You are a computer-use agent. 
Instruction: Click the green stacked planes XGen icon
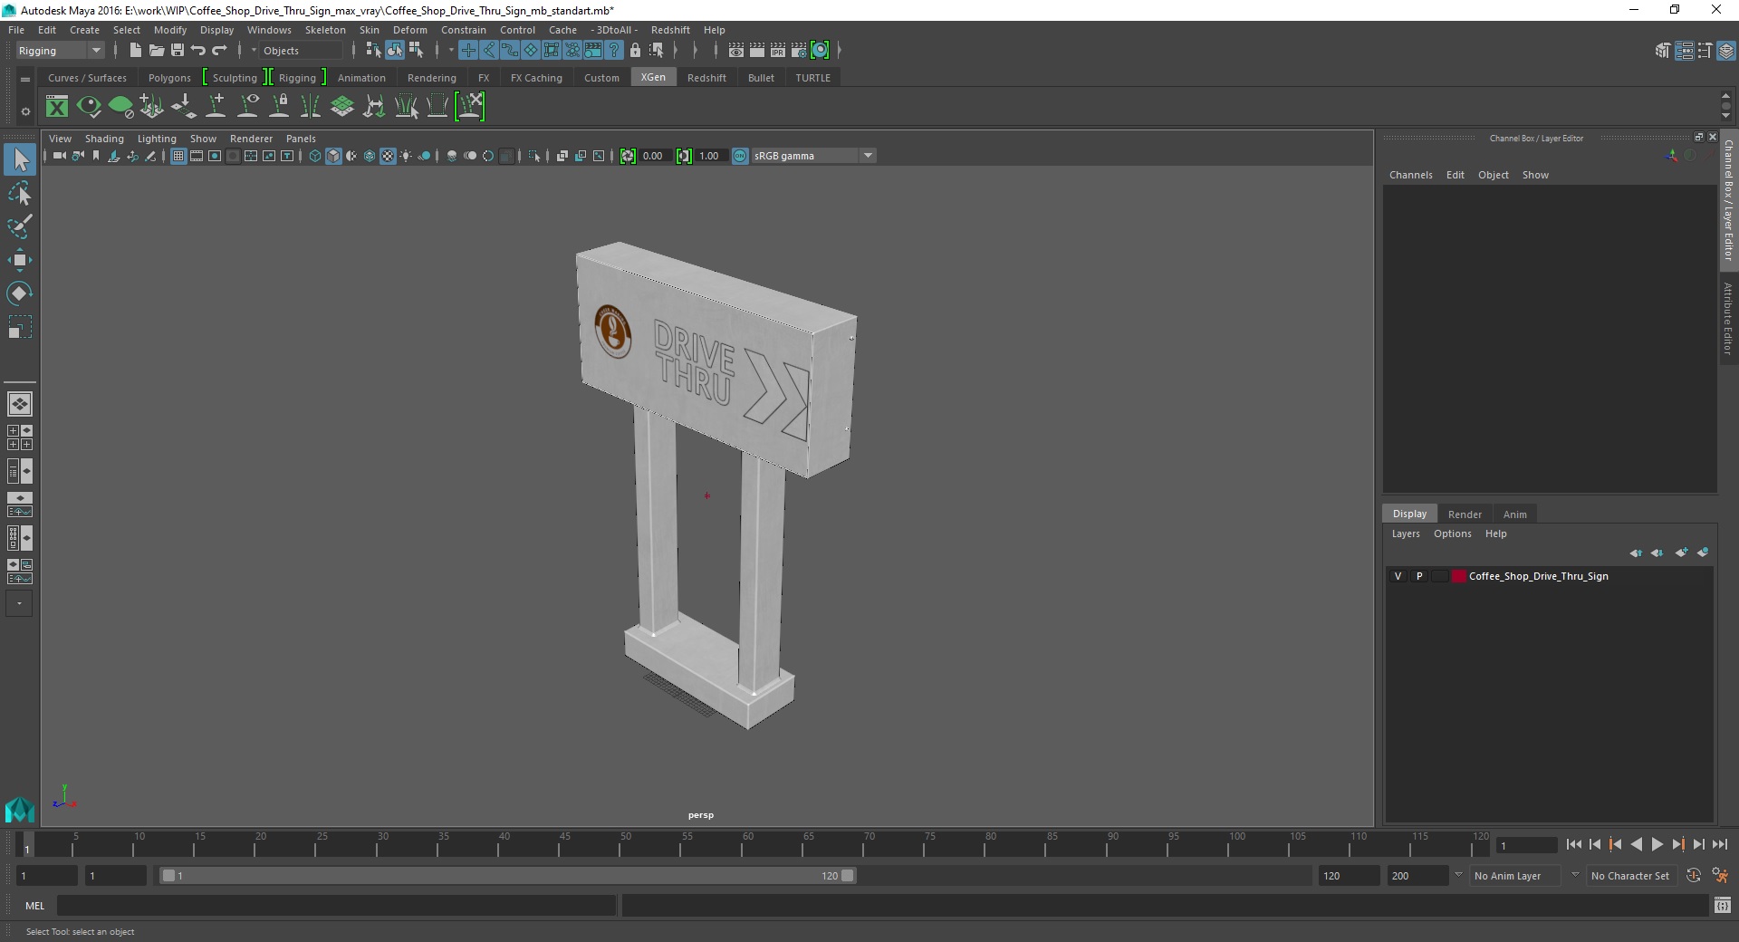click(x=342, y=107)
